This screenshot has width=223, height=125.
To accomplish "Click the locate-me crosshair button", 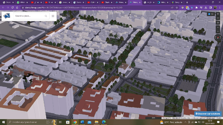I will 218,23.
